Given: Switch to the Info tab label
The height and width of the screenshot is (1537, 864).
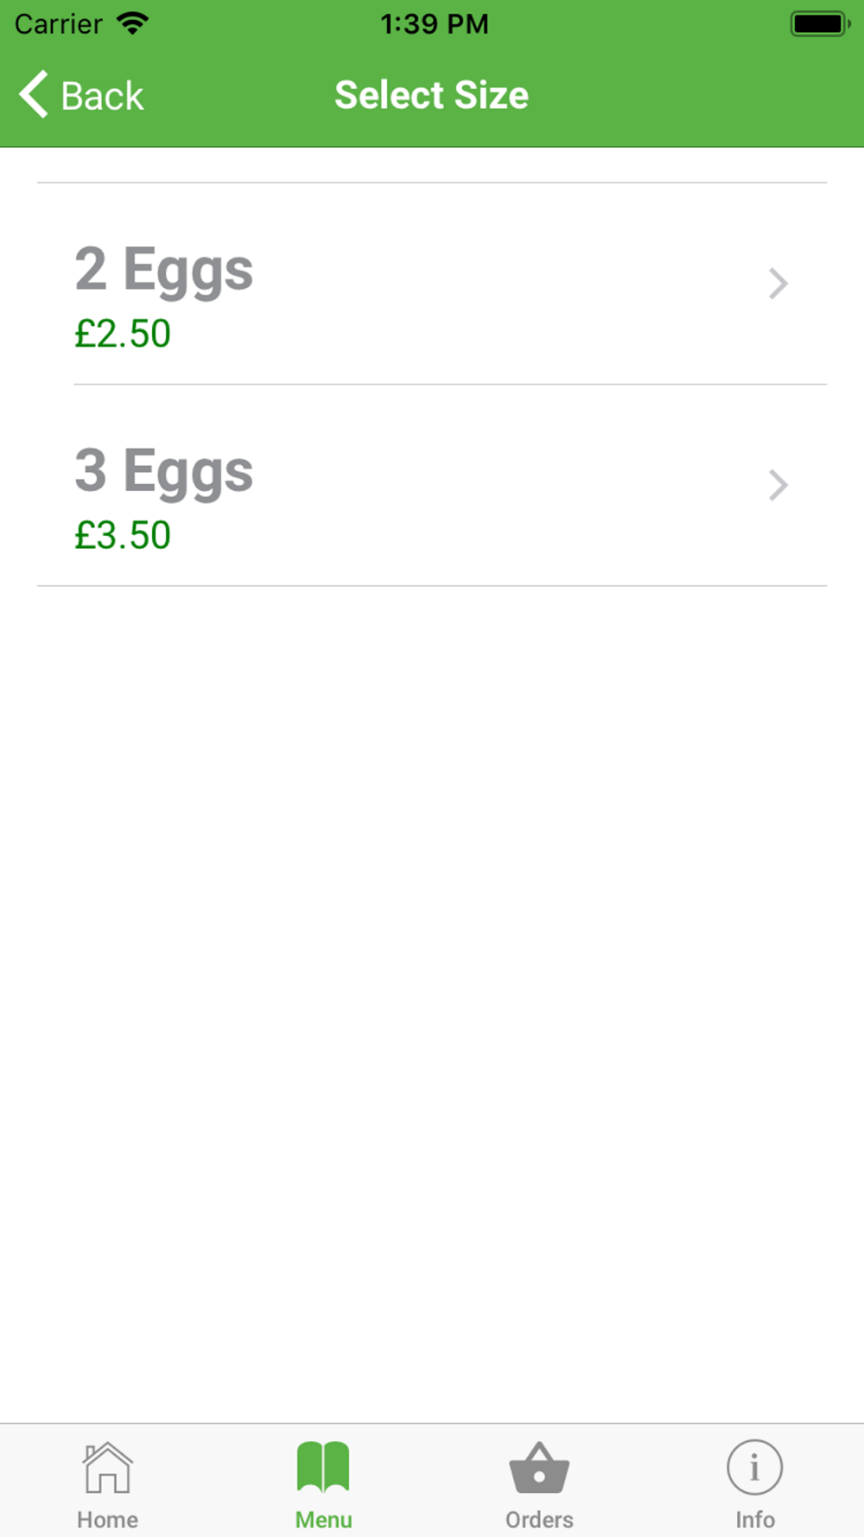Looking at the screenshot, I should click(754, 1519).
